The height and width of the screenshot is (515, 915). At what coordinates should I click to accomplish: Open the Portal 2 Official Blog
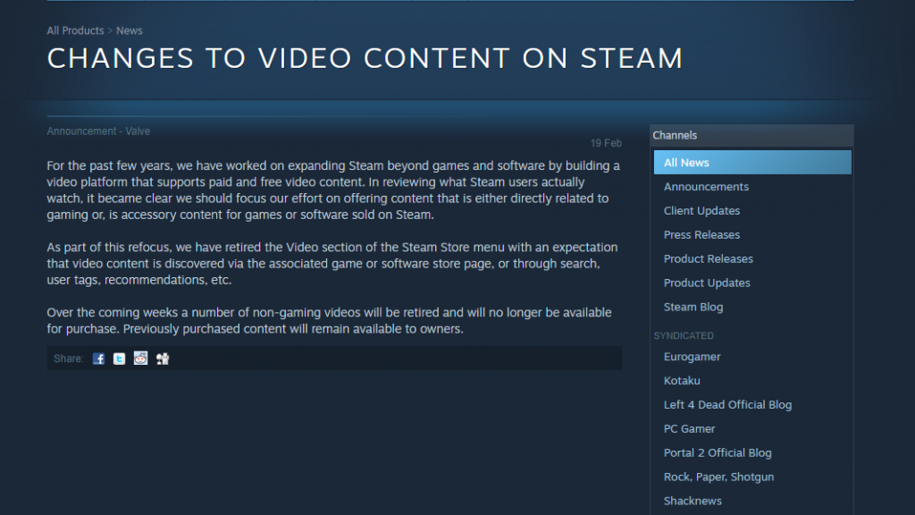tap(718, 453)
